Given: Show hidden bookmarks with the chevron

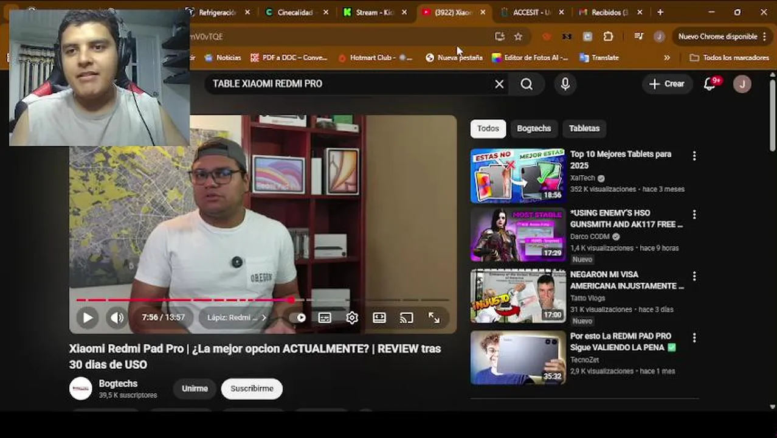Looking at the screenshot, I should pyautogui.click(x=667, y=58).
